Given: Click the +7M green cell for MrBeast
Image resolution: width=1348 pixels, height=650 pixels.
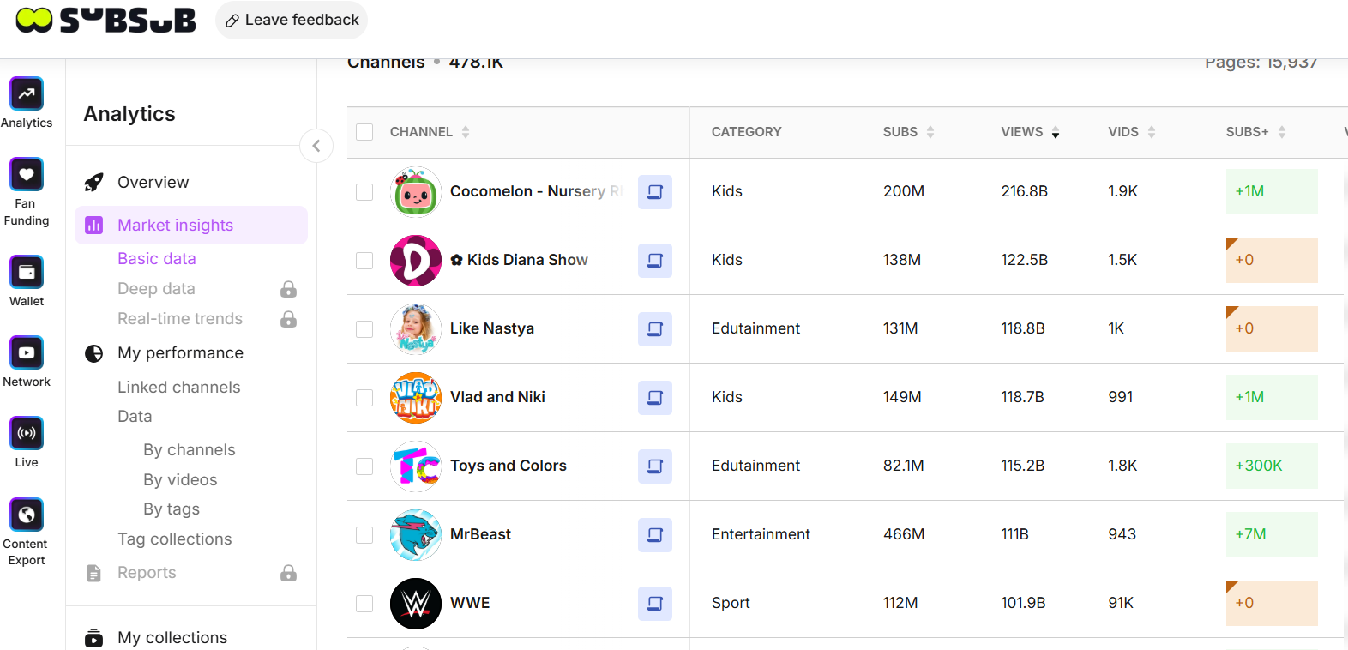Looking at the screenshot, I should 1272,534.
